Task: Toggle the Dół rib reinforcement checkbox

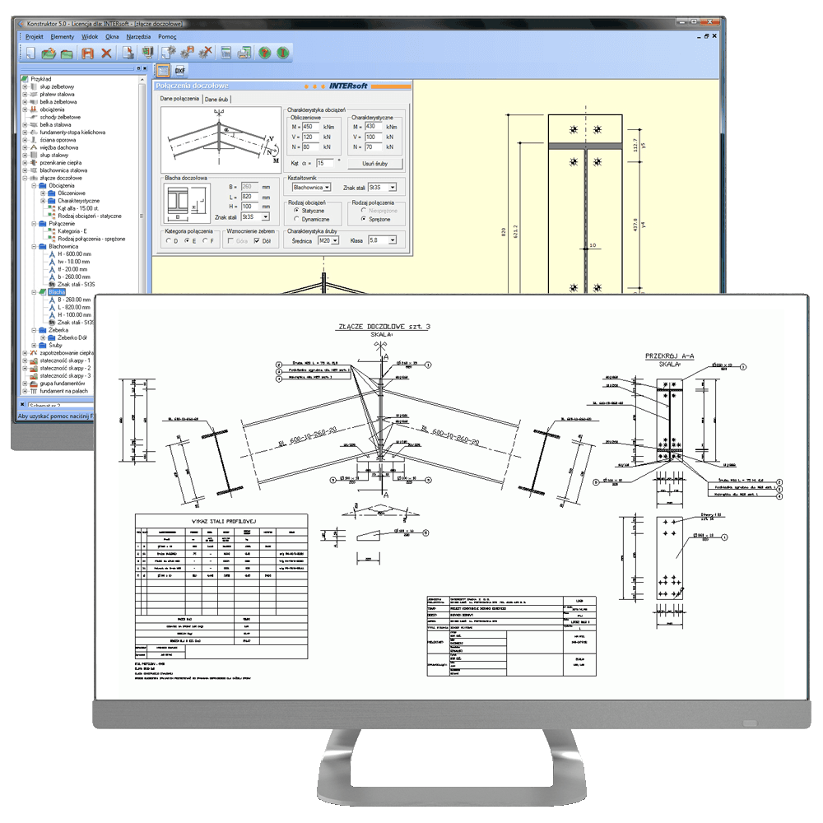Action: tap(256, 241)
